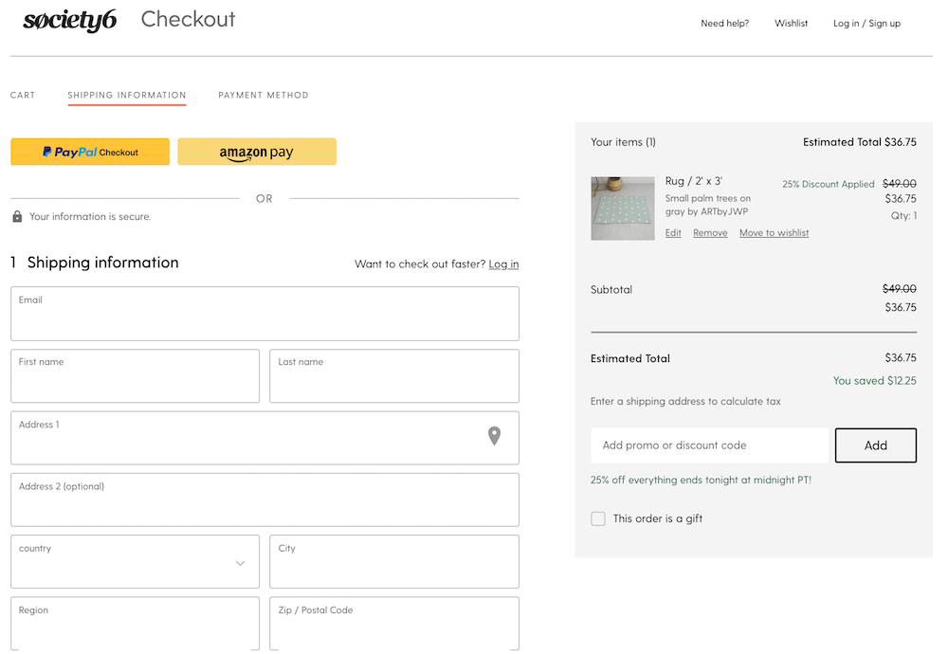Remove the rug from cart
The width and height of the screenshot is (948, 654).
click(x=710, y=233)
